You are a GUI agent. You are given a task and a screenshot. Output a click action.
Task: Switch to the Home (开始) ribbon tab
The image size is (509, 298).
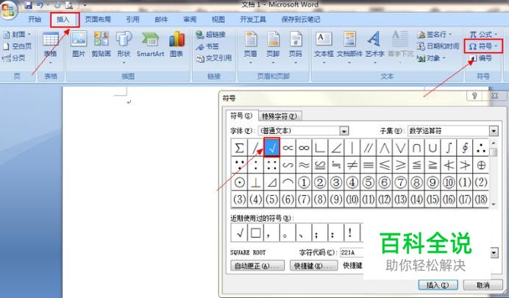[x=35, y=19]
